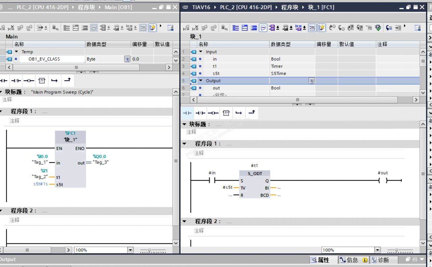The height and width of the screenshot is (267, 432).
Task: Toggle favorites bar in FC1 toolbar
Action: point(321,28)
